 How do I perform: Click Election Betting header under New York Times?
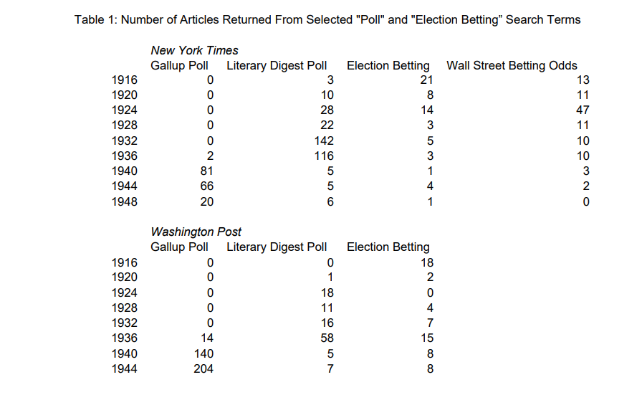(x=388, y=66)
